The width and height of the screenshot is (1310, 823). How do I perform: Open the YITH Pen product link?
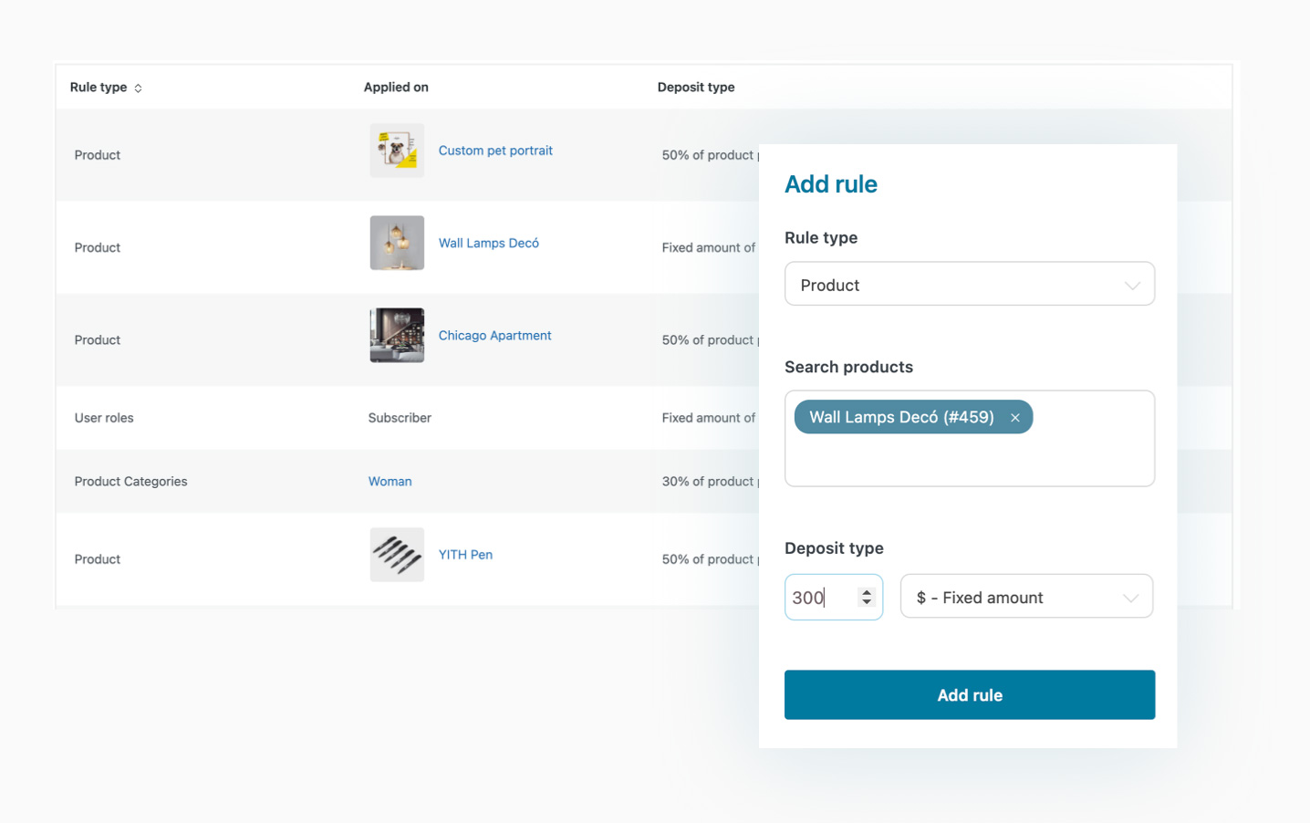tap(465, 555)
